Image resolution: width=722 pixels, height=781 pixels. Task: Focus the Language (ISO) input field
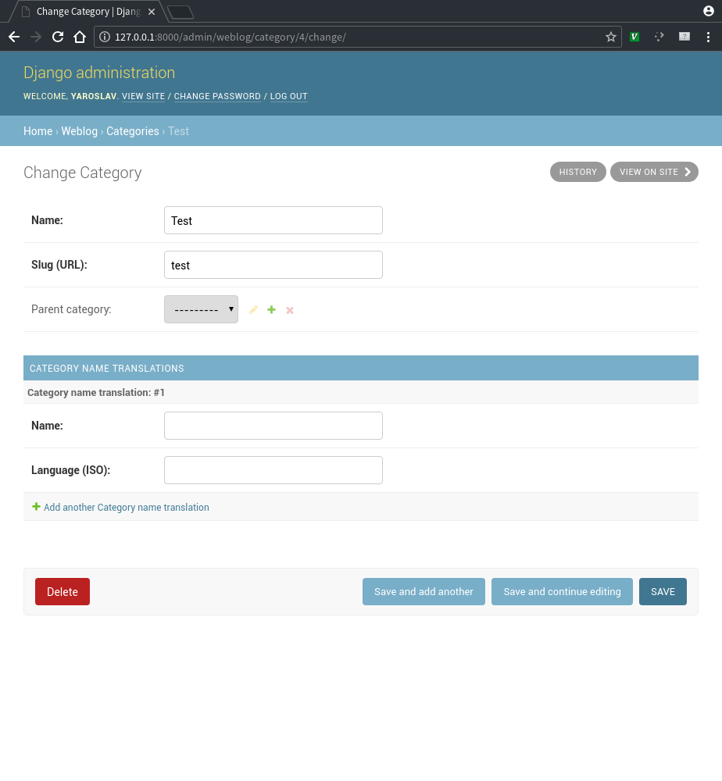tap(273, 470)
